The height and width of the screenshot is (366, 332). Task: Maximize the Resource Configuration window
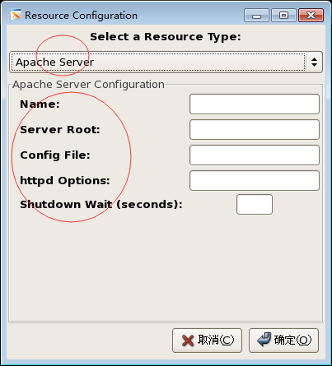(x=283, y=15)
